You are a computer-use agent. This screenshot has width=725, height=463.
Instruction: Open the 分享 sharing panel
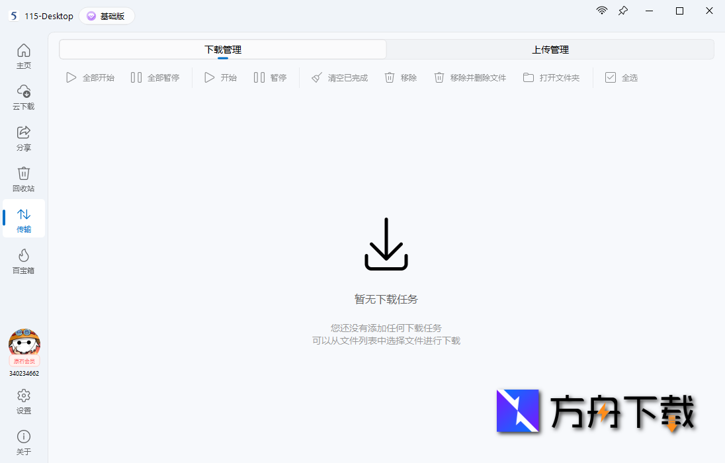(23, 138)
